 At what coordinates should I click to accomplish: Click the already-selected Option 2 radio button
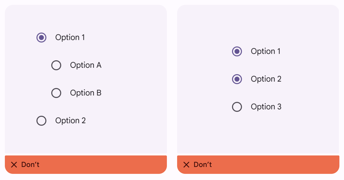pyautogui.click(x=237, y=79)
